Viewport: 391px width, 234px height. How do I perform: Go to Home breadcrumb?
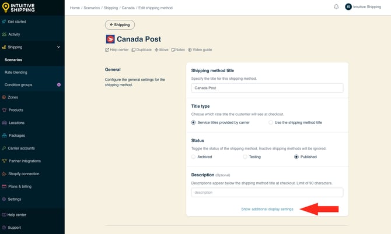pyautogui.click(x=75, y=8)
